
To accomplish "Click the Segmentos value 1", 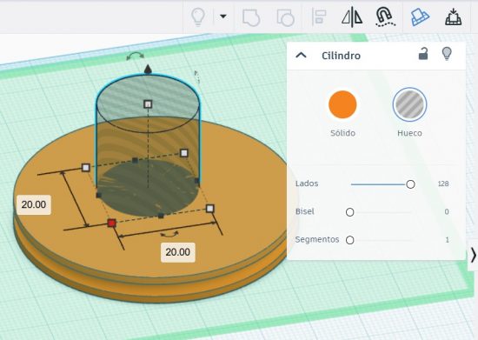I will tap(448, 240).
